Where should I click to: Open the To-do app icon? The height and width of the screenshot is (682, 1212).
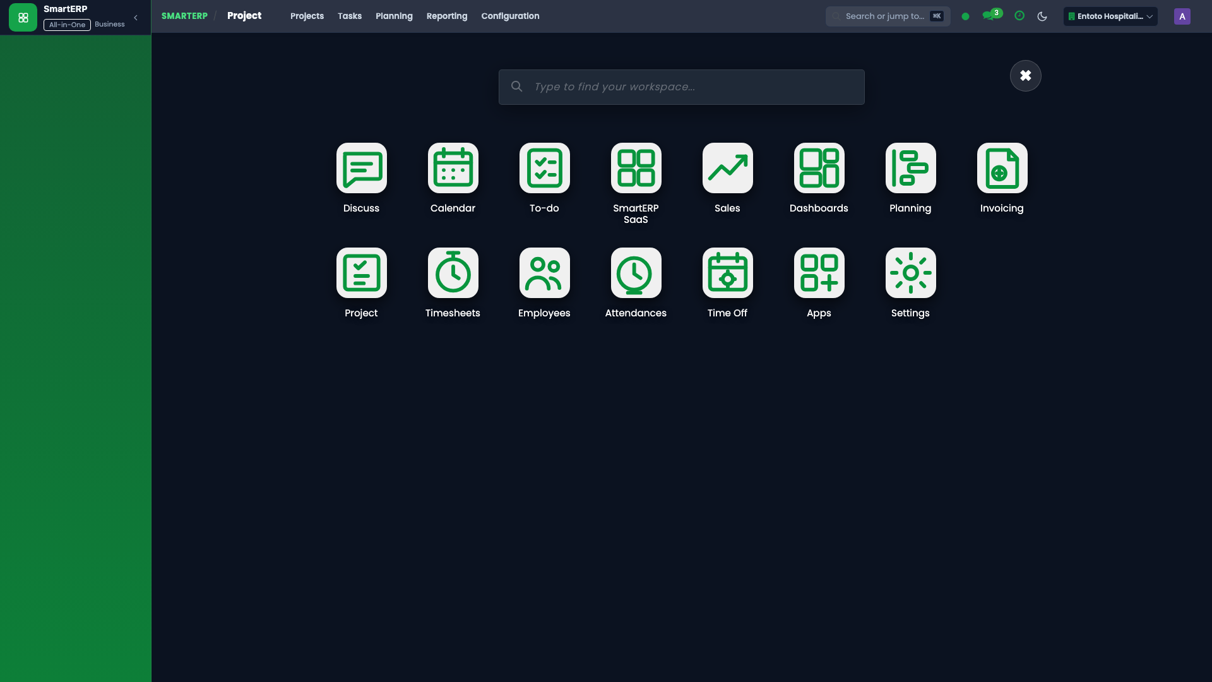point(544,168)
